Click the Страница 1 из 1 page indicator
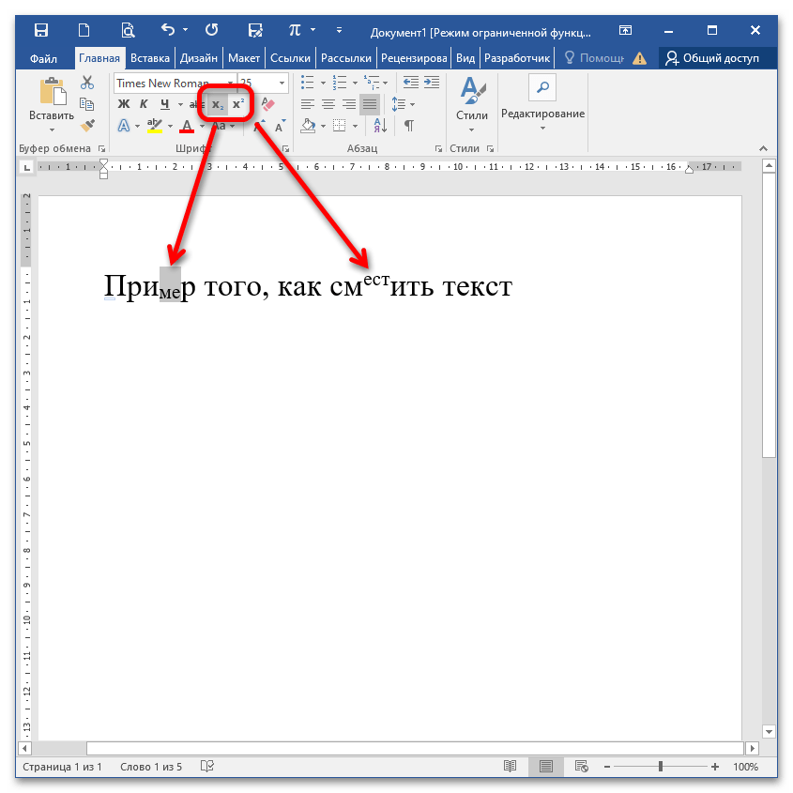 [62, 767]
